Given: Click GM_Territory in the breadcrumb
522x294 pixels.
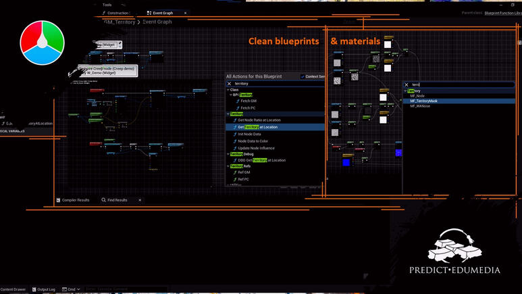Looking at the screenshot, I should tap(120, 22).
